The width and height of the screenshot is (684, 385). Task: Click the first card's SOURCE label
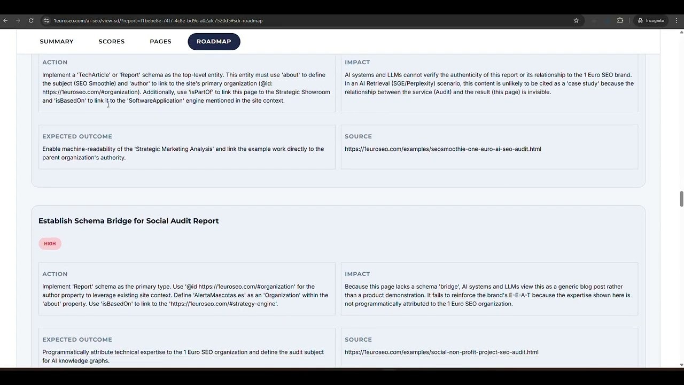(x=358, y=136)
